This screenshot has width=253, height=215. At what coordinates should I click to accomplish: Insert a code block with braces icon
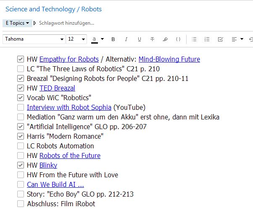[x=178, y=39]
